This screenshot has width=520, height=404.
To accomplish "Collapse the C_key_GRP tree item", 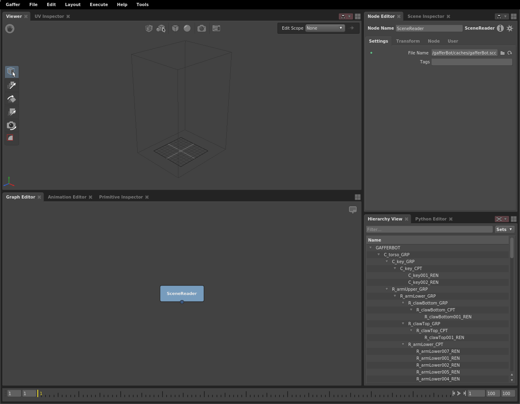I will point(387,261).
